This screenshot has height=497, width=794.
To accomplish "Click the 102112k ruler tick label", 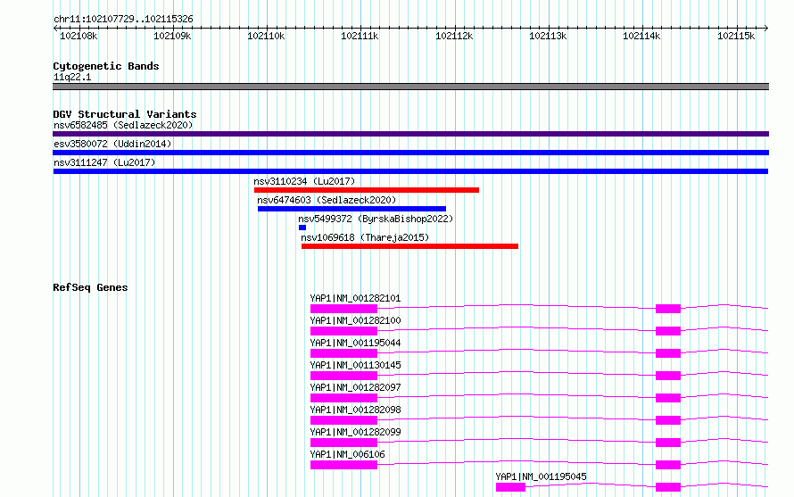I will tap(454, 36).
